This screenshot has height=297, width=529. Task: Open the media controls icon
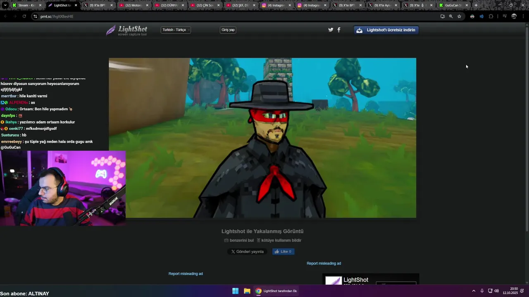point(505,16)
